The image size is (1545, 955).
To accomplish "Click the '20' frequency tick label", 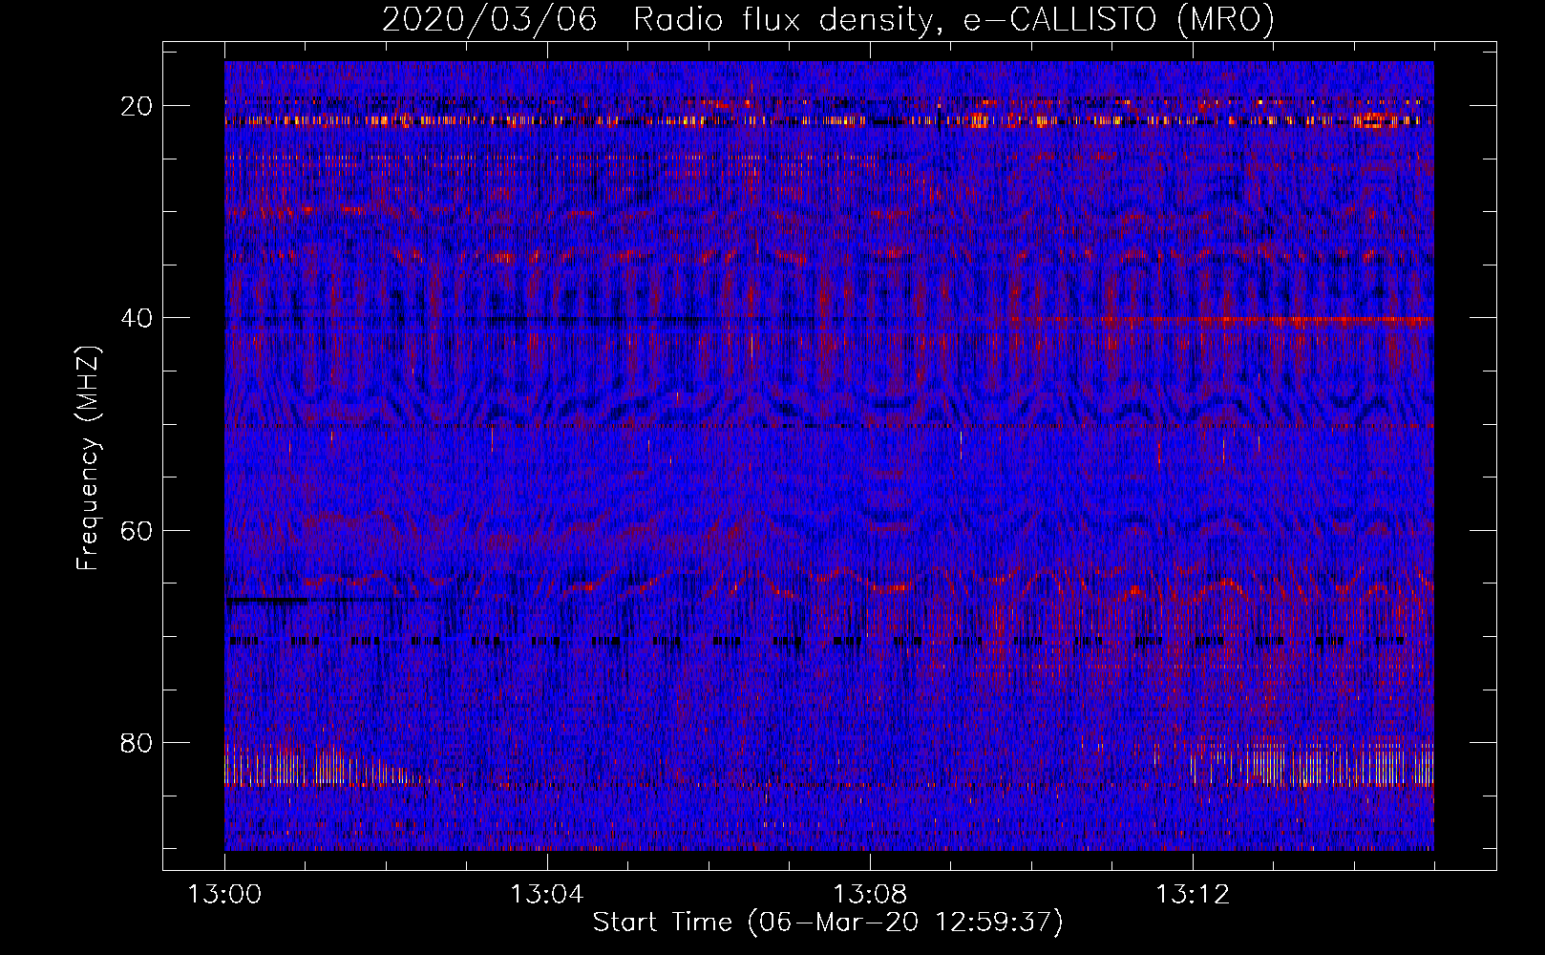I will click(x=138, y=106).
